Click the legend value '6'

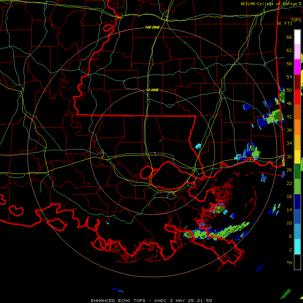pyautogui.click(x=291, y=236)
